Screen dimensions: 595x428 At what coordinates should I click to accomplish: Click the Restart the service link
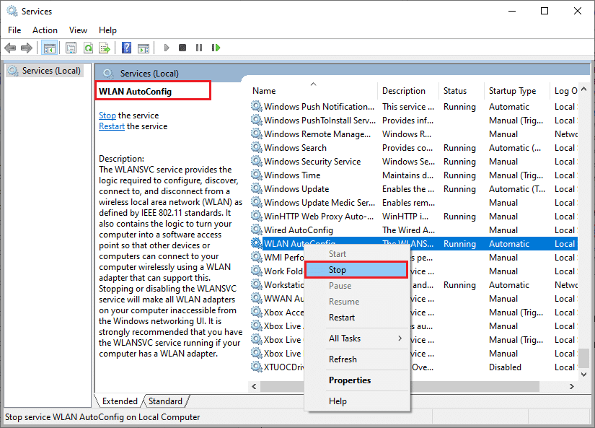pyautogui.click(x=112, y=126)
